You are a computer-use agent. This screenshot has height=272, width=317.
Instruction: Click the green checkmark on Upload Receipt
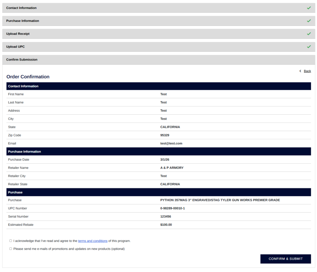(x=309, y=34)
